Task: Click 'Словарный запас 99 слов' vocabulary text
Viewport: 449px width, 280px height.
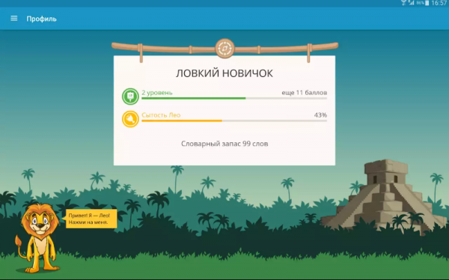Action: click(224, 144)
